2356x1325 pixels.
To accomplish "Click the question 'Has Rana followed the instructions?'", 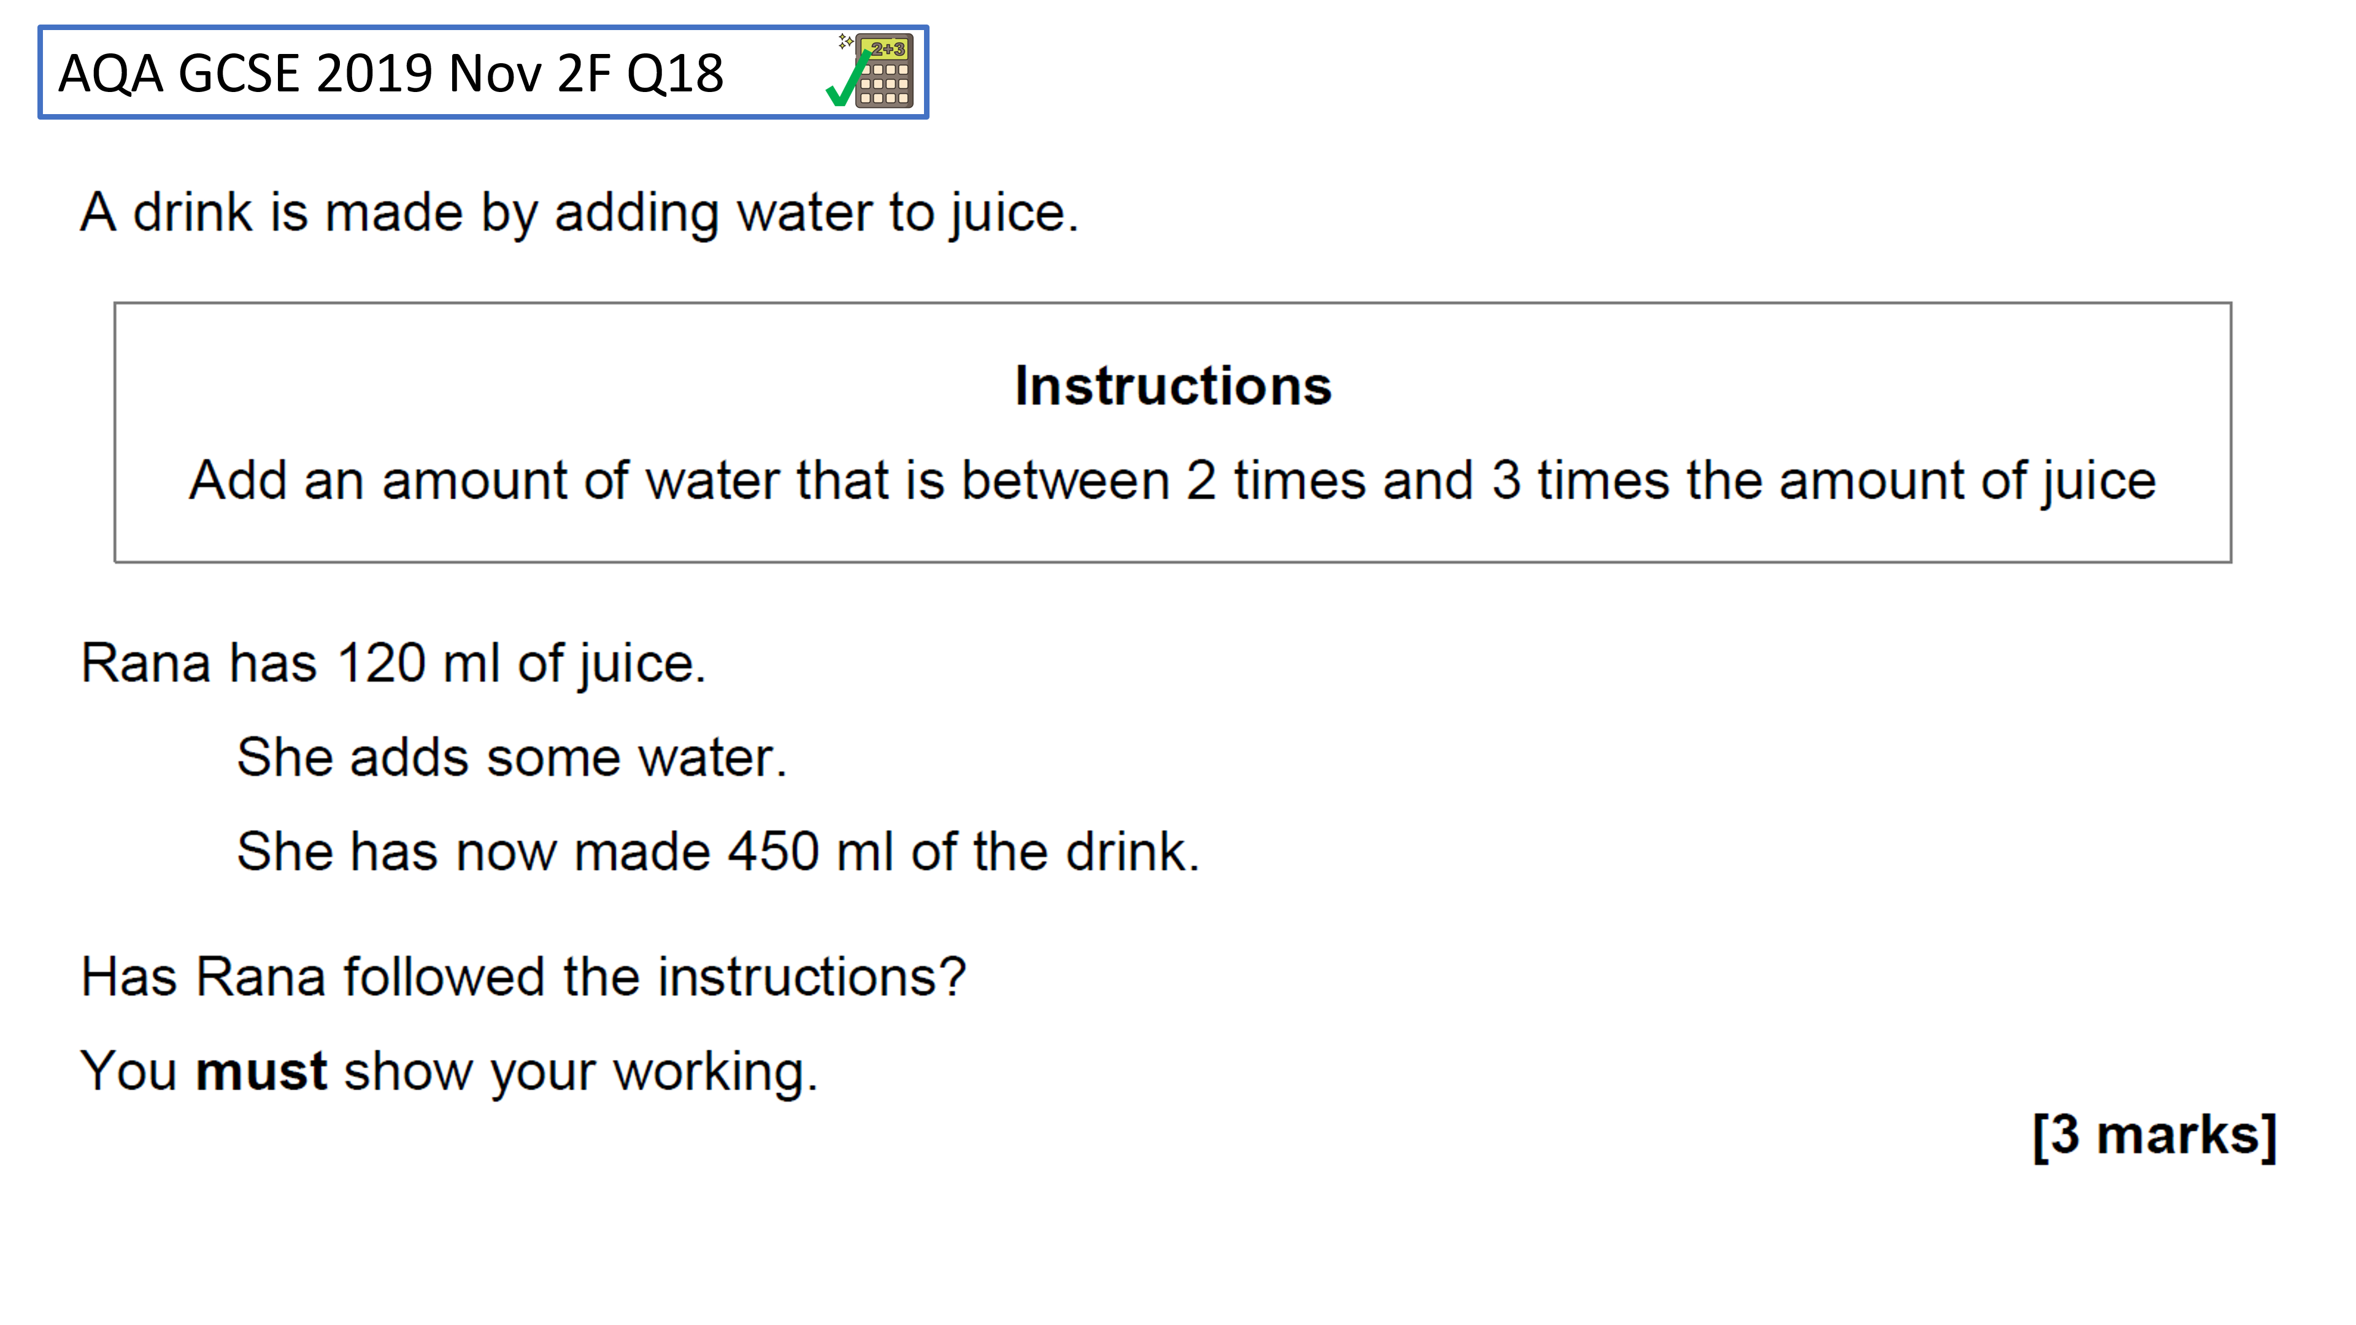I will (x=523, y=976).
